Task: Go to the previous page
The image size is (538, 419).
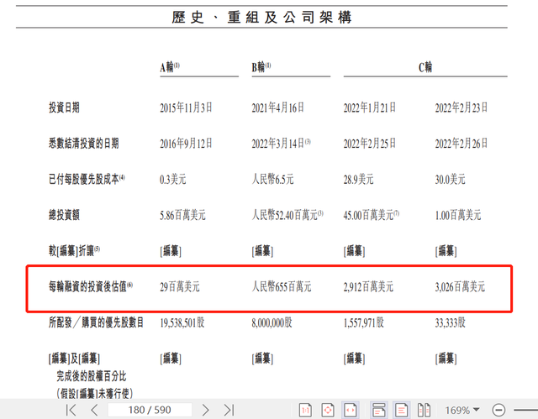Action: click(94, 410)
